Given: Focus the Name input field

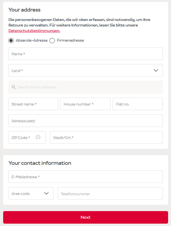Looking at the screenshot, I should click(x=85, y=54).
